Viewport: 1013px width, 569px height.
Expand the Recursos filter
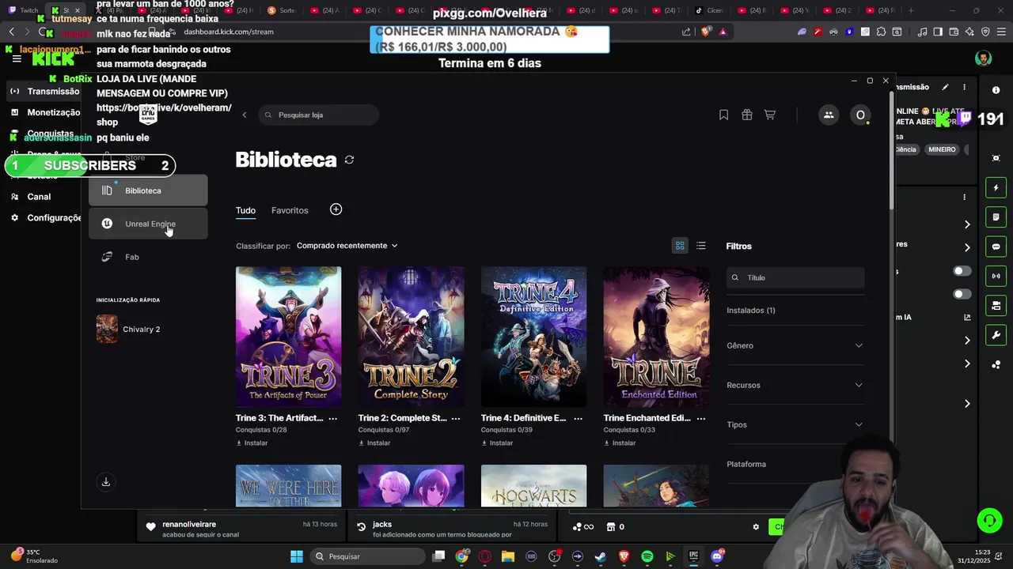pos(795,385)
